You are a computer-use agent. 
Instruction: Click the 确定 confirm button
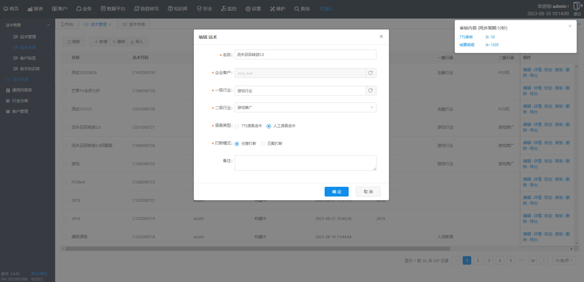coord(337,192)
